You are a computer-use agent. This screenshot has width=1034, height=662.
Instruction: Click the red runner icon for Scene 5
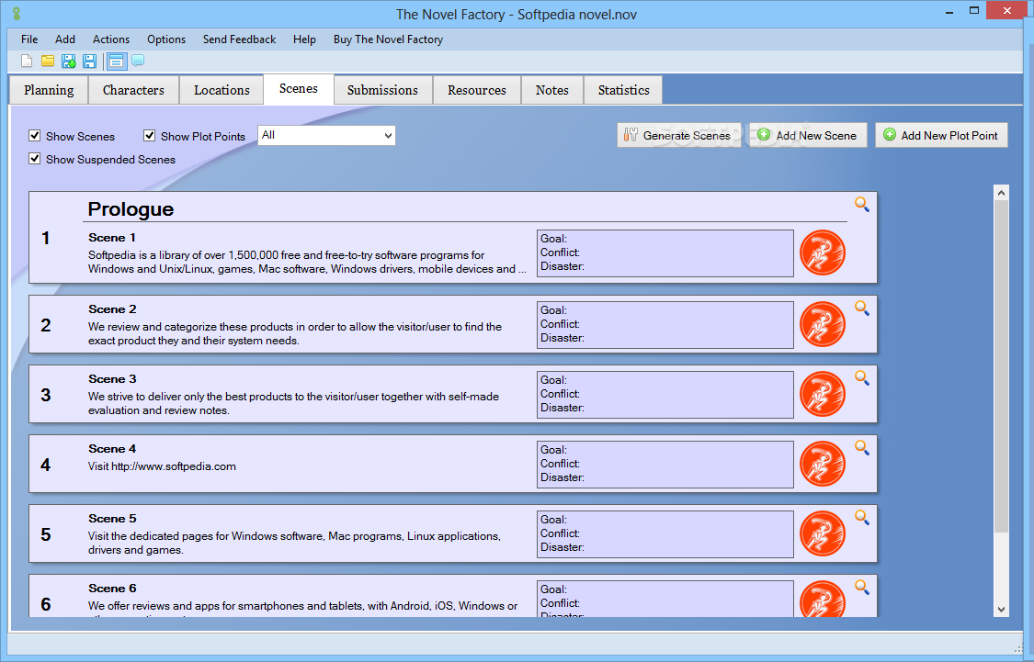point(823,533)
